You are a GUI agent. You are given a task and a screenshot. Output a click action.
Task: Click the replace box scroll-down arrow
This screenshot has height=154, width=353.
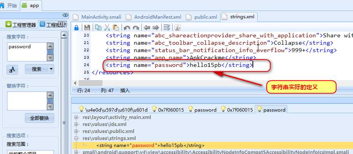[50, 107]
